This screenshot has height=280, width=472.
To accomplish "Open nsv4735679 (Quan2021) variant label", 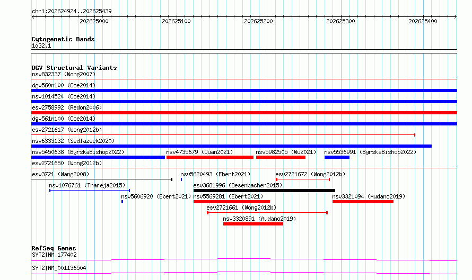I will (199, 152).
